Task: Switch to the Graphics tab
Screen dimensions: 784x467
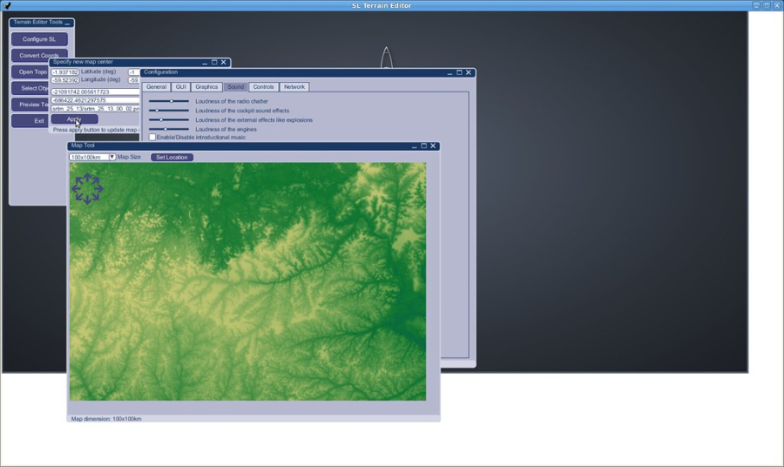Action: [x=206, y=87]
